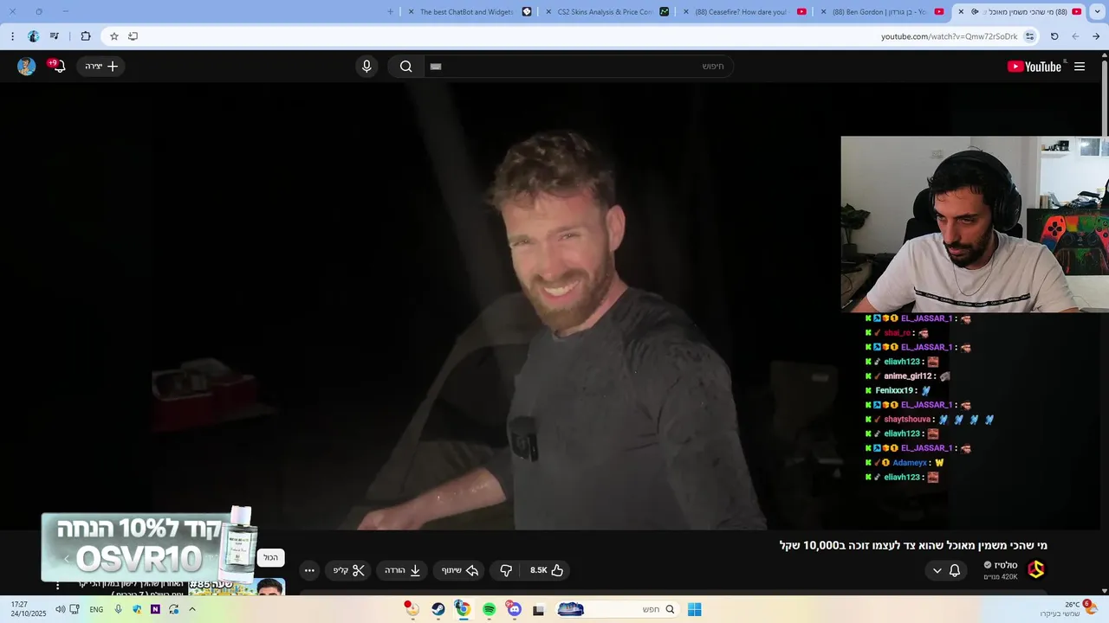Viewport: 1109px width, 623px height.
Task: Open the tray microphone icon
Action: click(x=119, y=609)
